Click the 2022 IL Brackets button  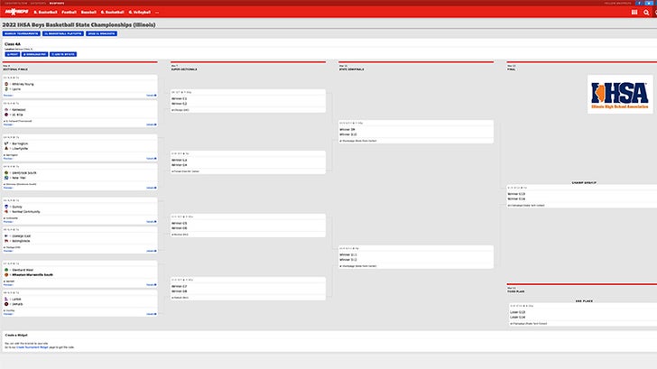(101, 33)
